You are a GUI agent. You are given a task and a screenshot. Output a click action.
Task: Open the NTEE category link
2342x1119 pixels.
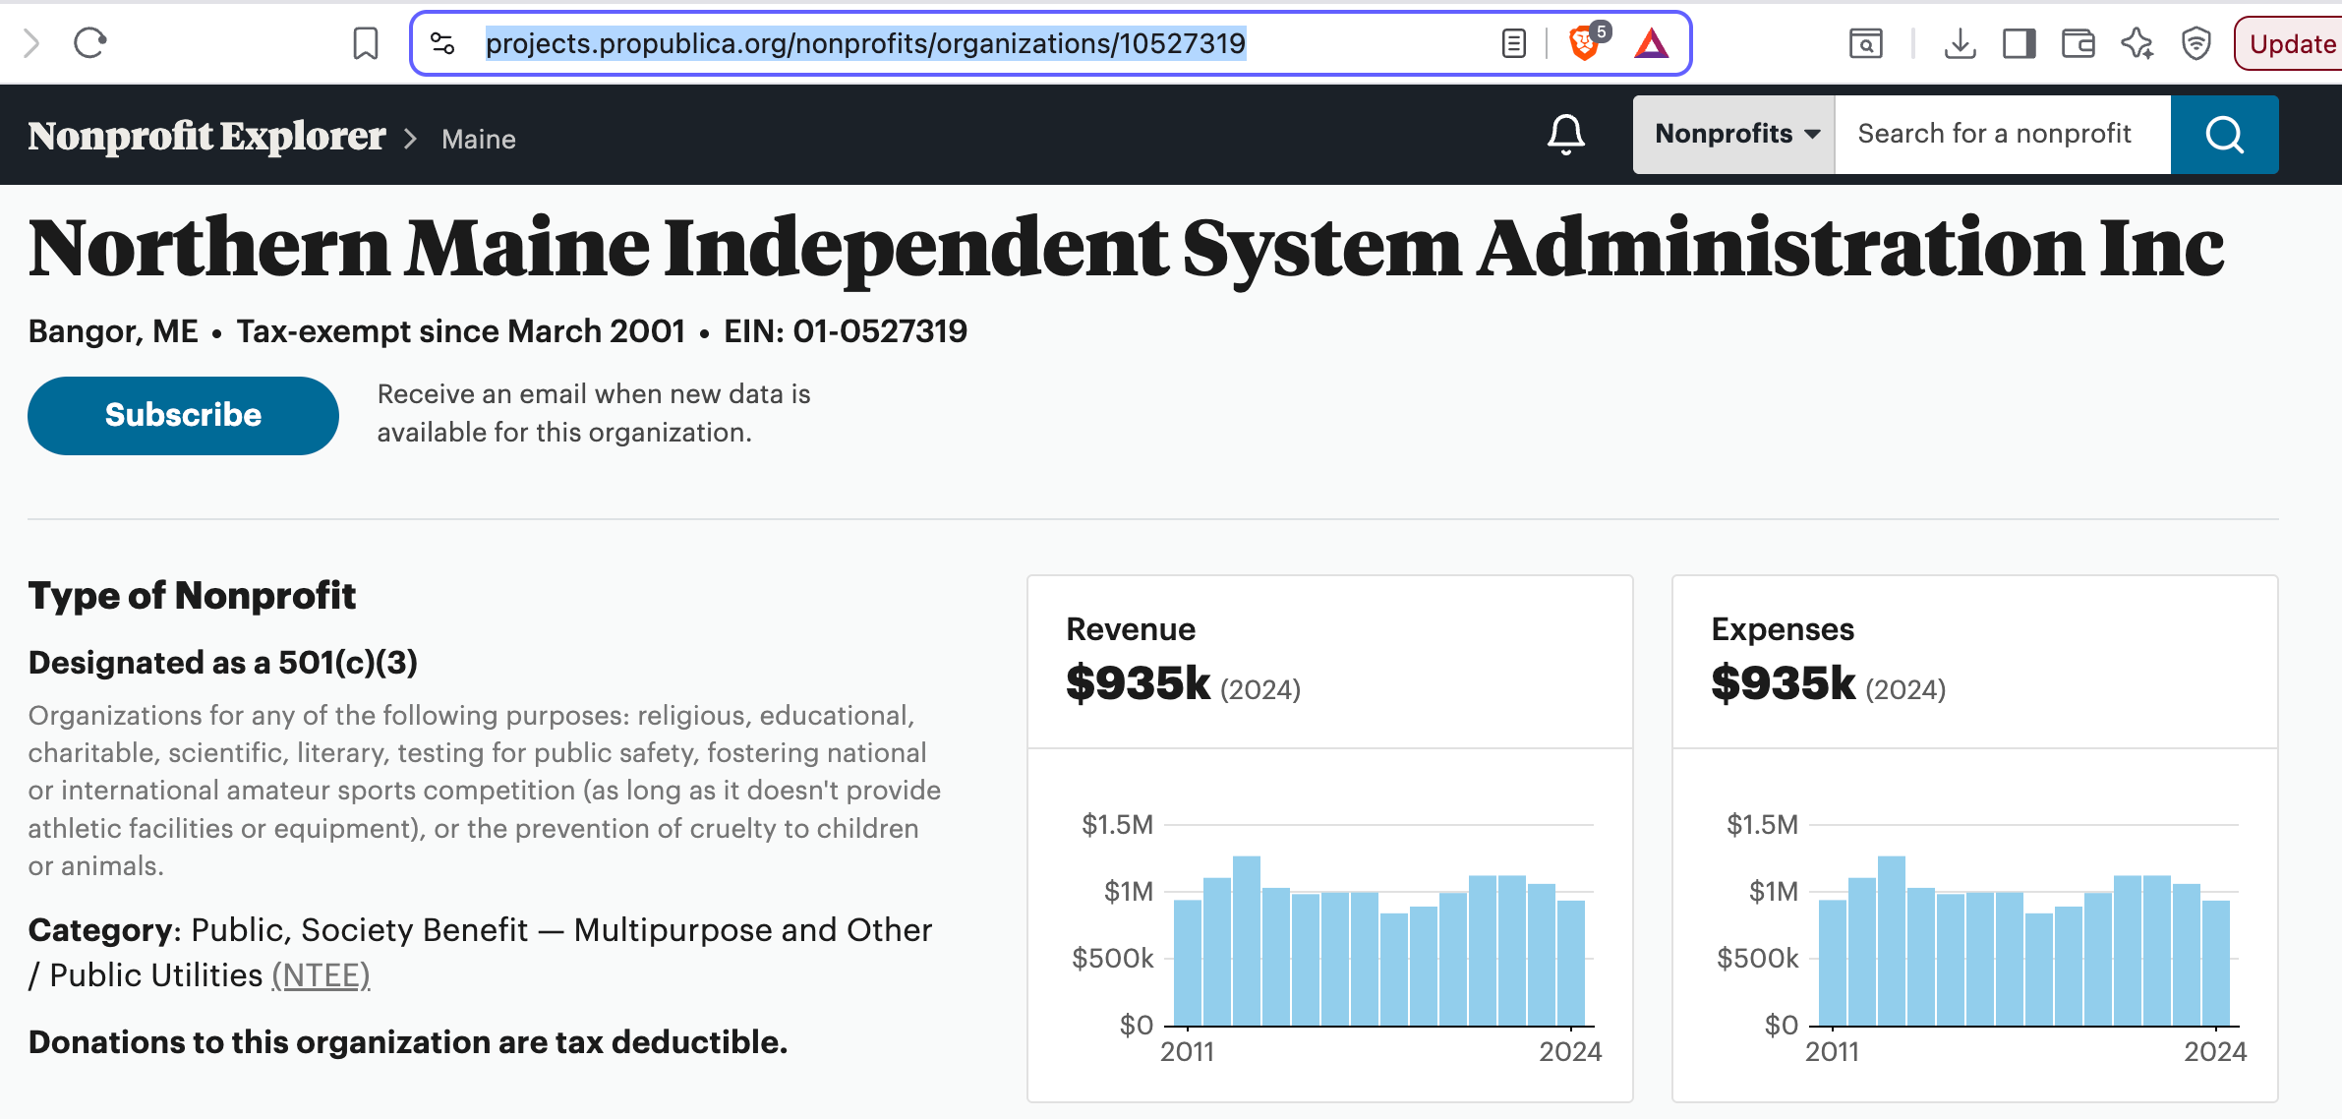[321, 975]
